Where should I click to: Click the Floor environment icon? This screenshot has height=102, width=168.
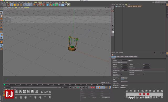click(63, 5)
